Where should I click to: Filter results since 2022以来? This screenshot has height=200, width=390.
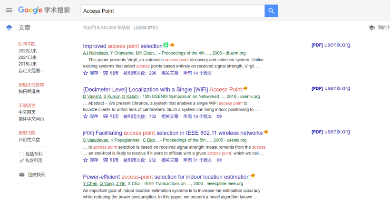pos(28,51)
